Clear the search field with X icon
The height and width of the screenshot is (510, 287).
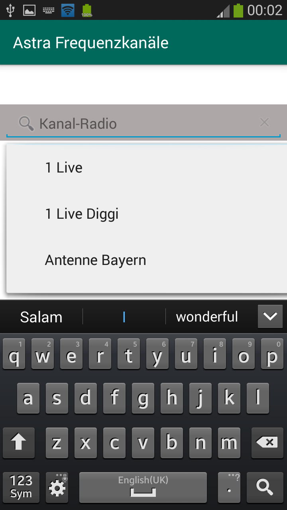[x=264, y=122]
